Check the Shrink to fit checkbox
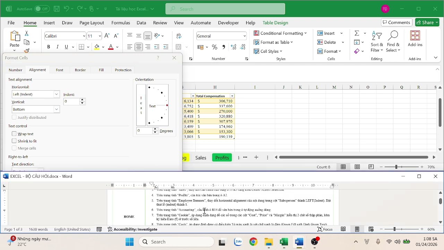This screenshot has height=250, width=444. pyautogui.click(x=14, y=141)
